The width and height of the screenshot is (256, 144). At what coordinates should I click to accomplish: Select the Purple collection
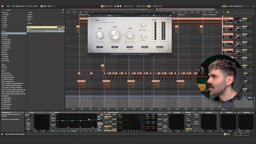coord(5,25)
